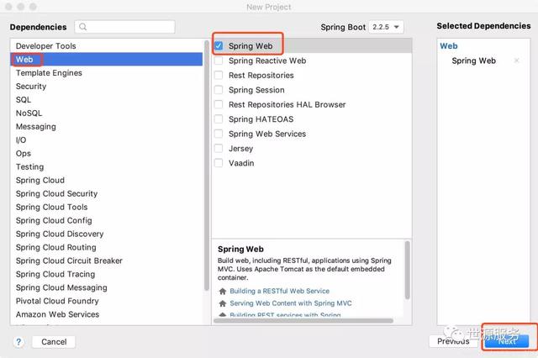
Task: Uncheck the Spring Web checkbox
Action: tap(219, 46)
